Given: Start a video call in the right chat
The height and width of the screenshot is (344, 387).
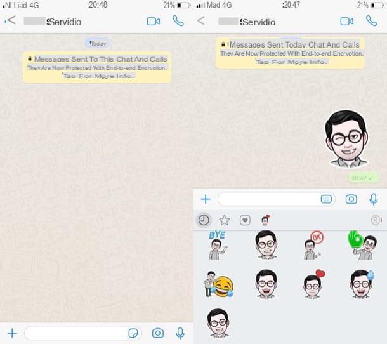Looking at the screenshot, I should pos(347,22).
